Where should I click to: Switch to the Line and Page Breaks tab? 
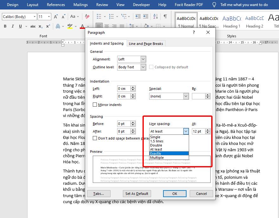146,43
